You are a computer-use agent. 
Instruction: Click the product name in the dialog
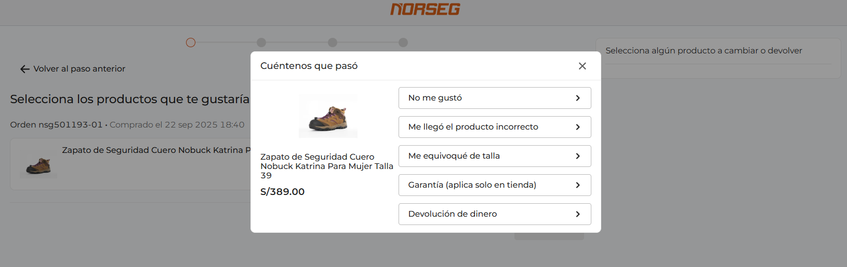[326, 166]
